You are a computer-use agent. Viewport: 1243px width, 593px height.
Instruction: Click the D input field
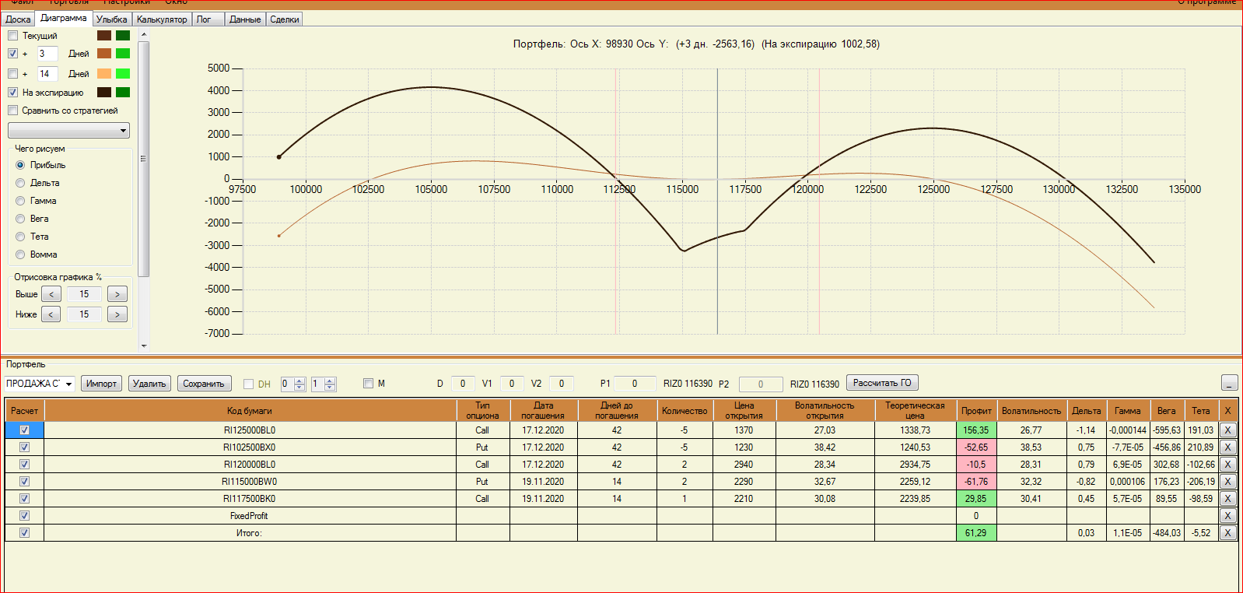(463, 384)
